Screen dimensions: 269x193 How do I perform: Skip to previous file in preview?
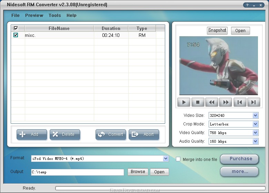[x=240, y=102]
